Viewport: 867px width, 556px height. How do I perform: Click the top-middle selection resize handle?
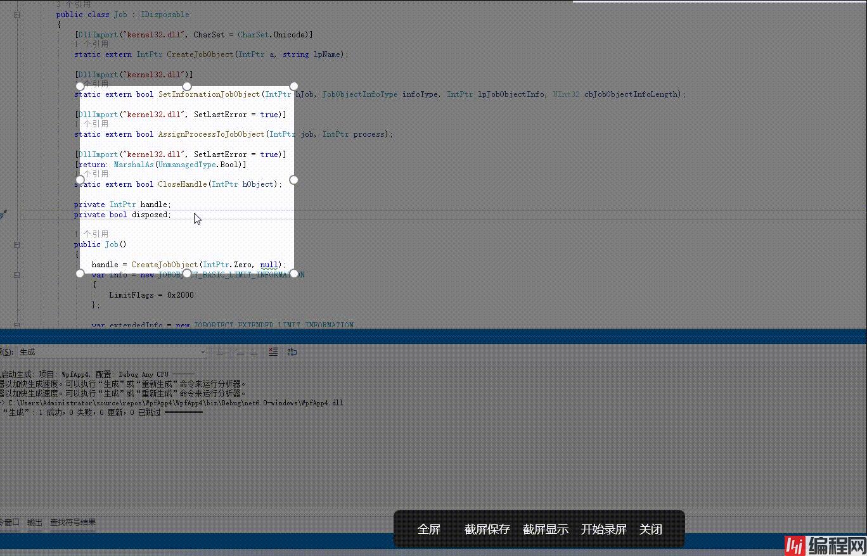click(x=186, y=86)
